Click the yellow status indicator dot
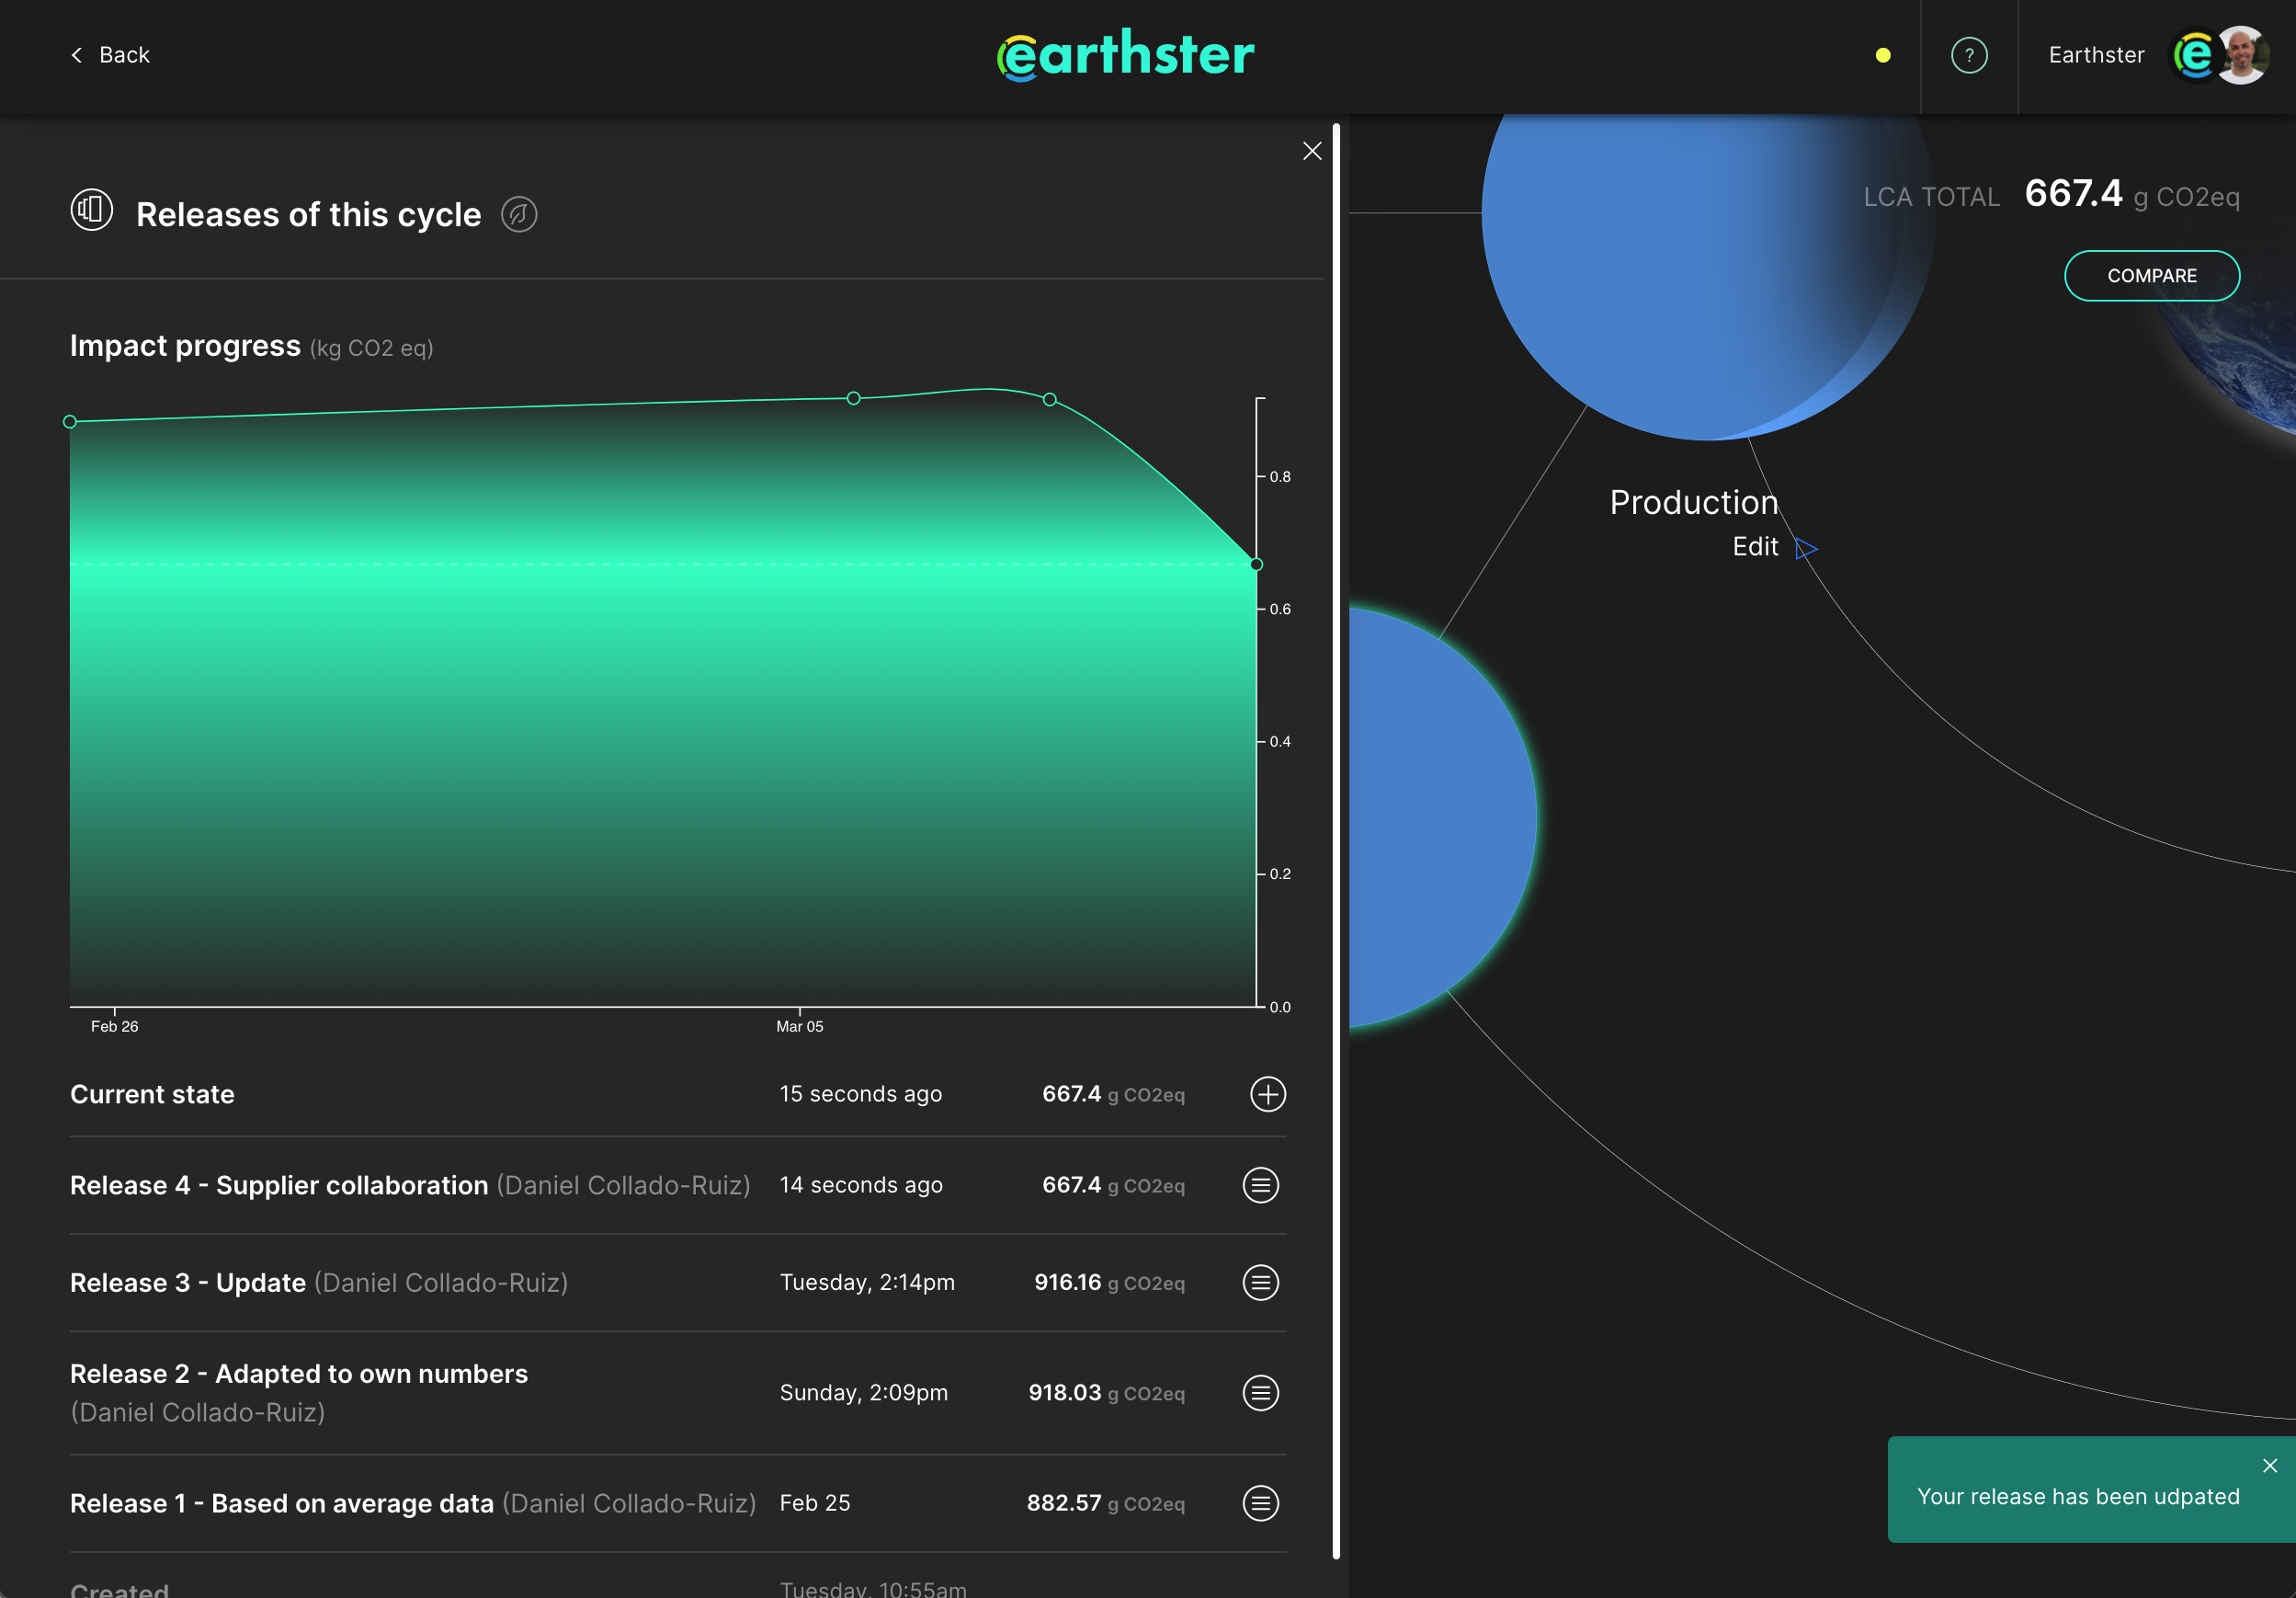 (x=1883, y=57)
